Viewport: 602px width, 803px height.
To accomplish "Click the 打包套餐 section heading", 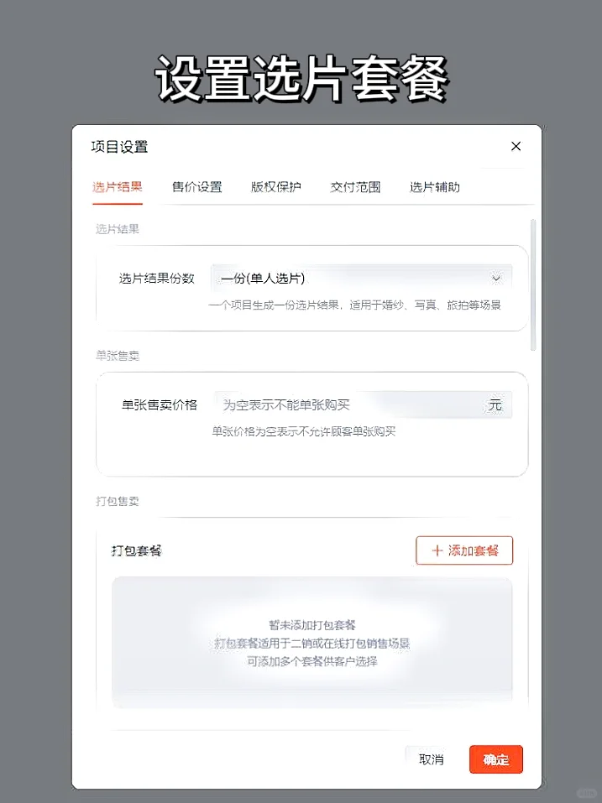I will coord(137,550).
